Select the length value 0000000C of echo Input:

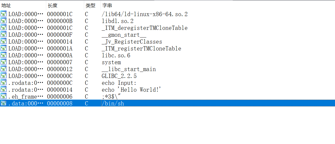click(60, 83)
